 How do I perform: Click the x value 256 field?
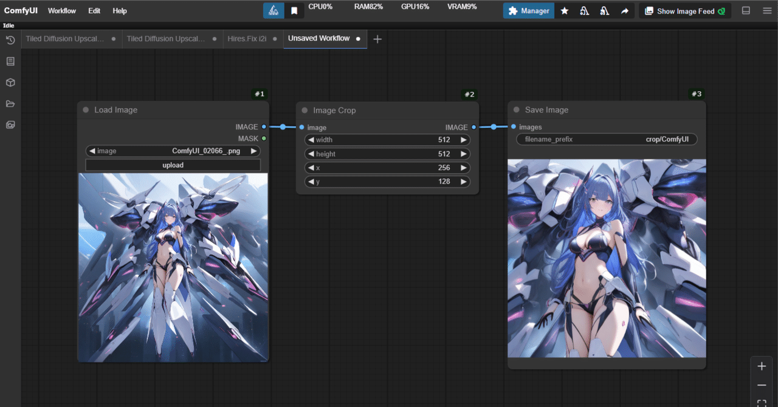point(387,168)
